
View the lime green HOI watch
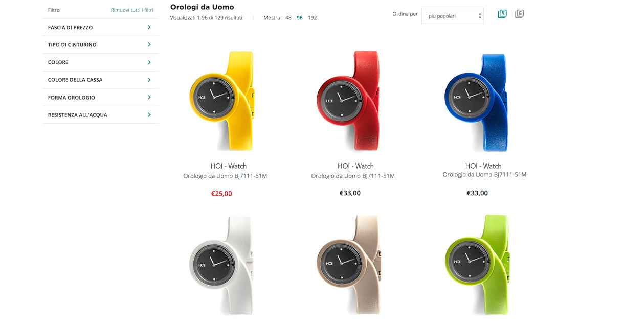click(478, 264)
